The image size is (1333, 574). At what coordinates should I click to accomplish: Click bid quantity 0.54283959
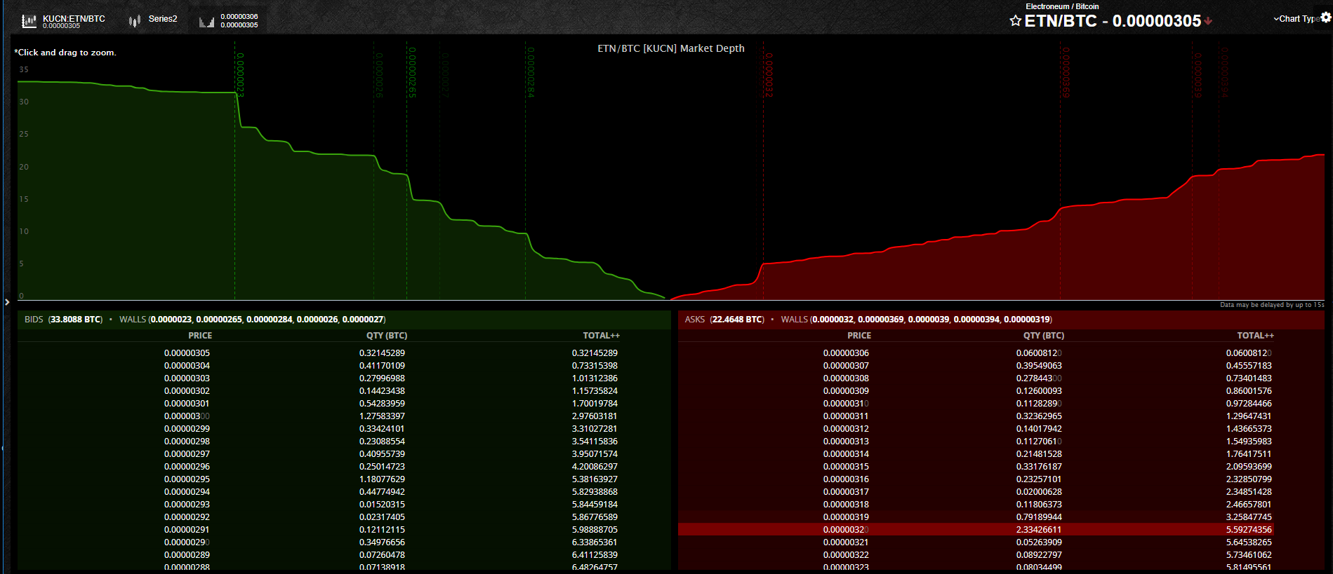click(382, 404)
